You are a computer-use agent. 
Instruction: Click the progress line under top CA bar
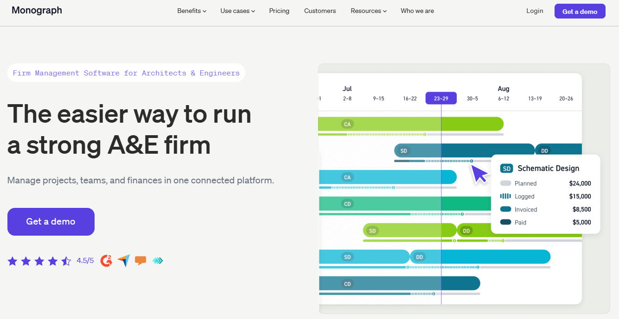tap(411, 134)
